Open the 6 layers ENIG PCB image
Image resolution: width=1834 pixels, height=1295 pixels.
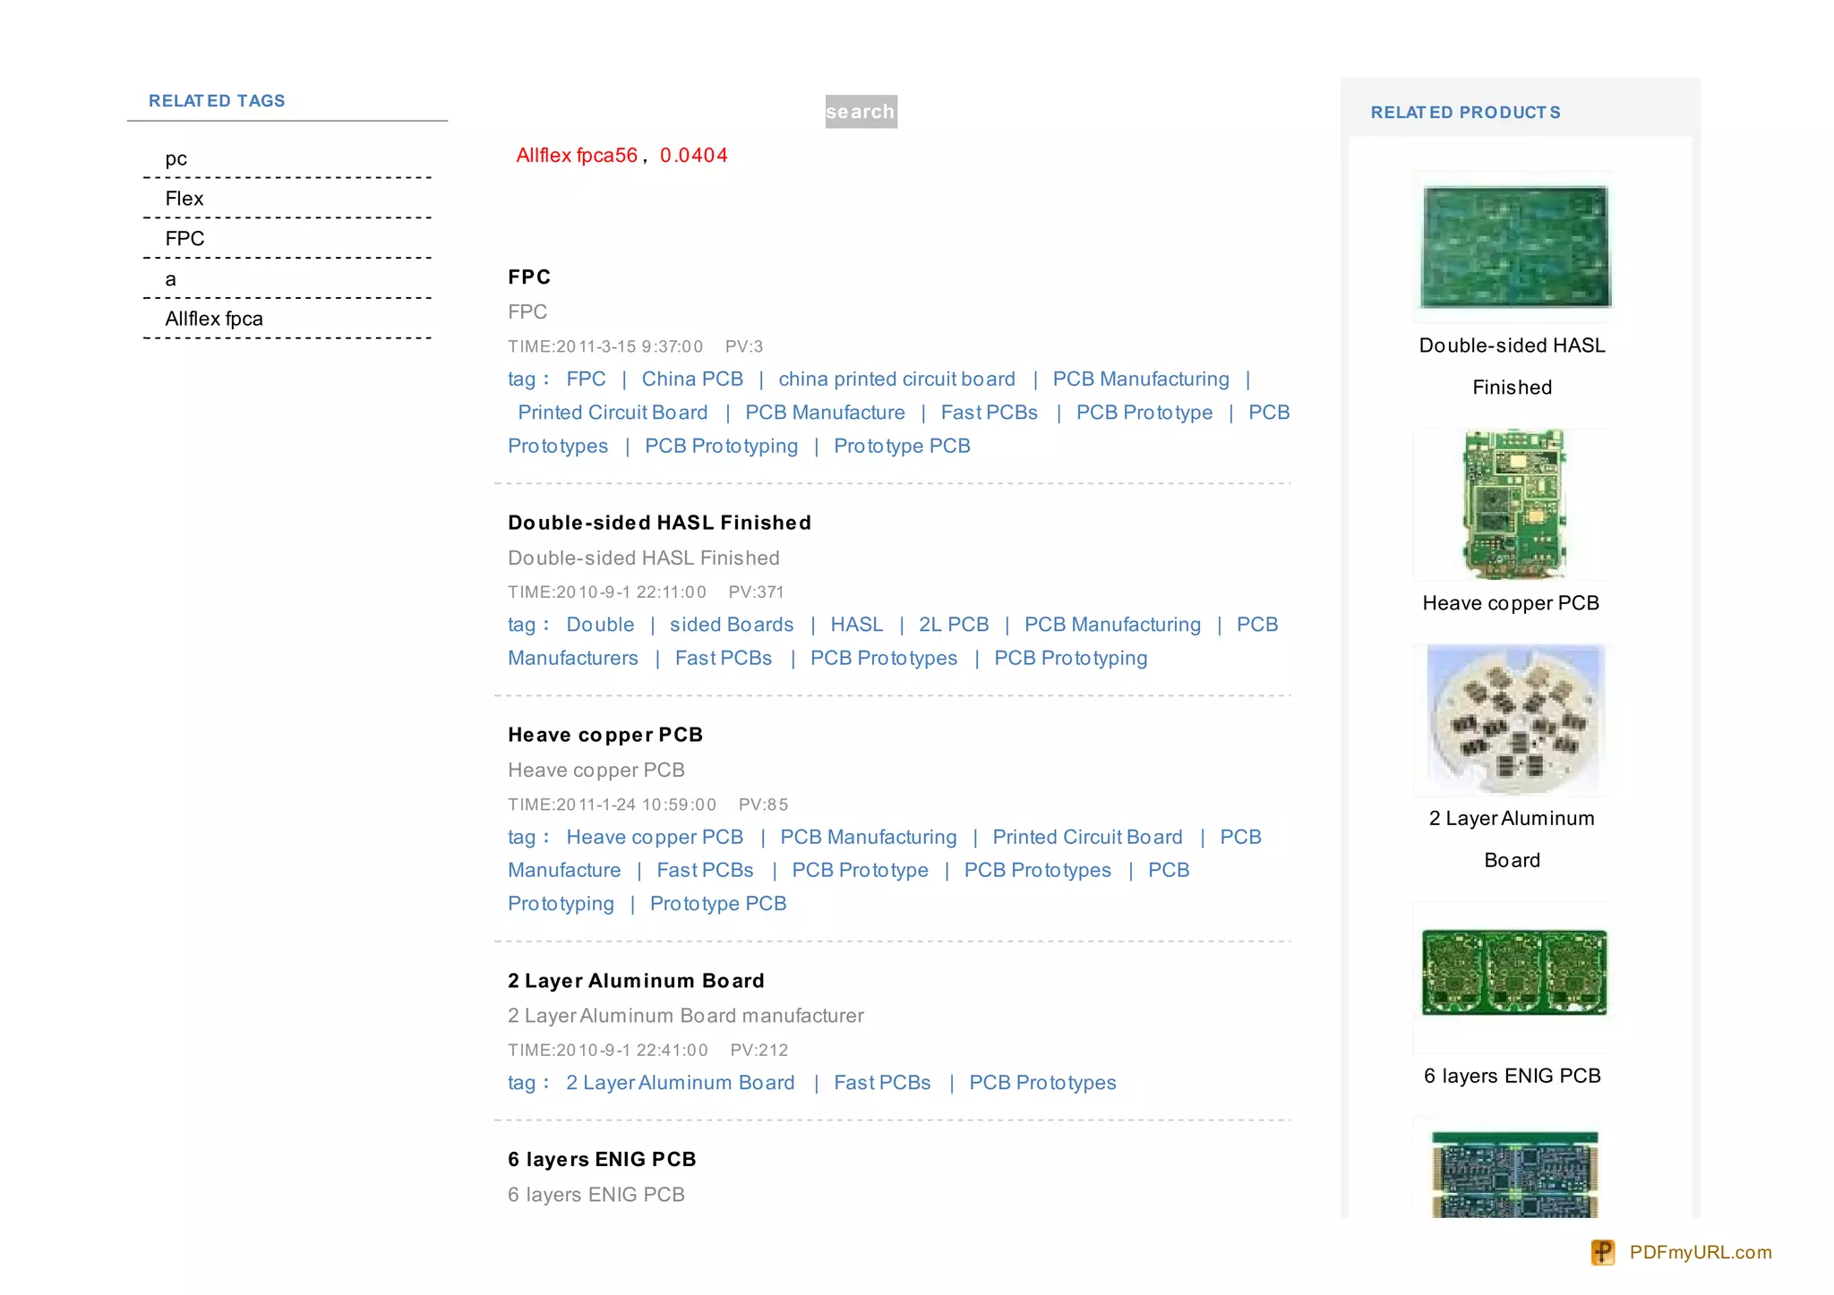pyautogui.click(x=1513, y=973)
